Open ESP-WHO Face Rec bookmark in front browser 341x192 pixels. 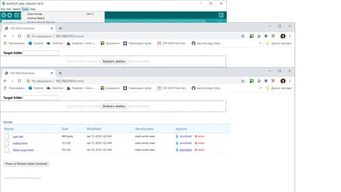pyautogui.click(x=172, y=88)
